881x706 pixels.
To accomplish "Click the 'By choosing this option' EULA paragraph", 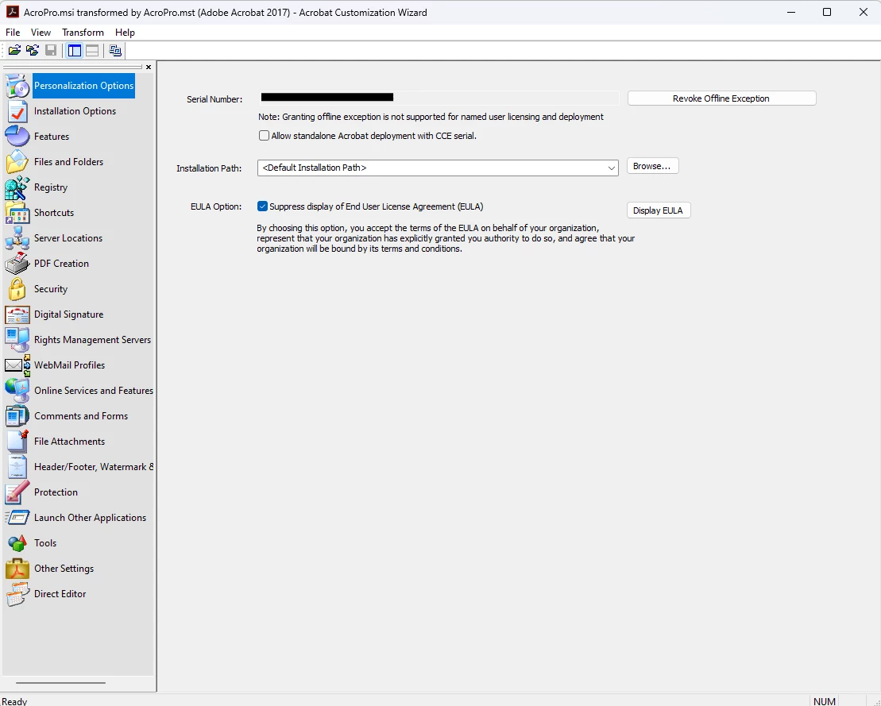I will tap(446, 238).
